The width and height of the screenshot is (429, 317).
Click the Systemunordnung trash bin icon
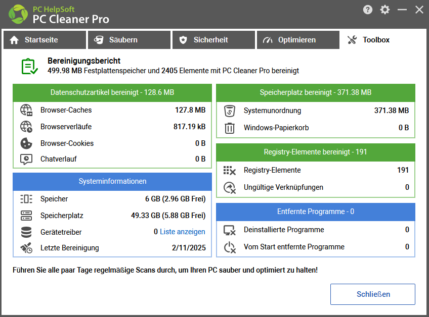(x=230, y=111)
